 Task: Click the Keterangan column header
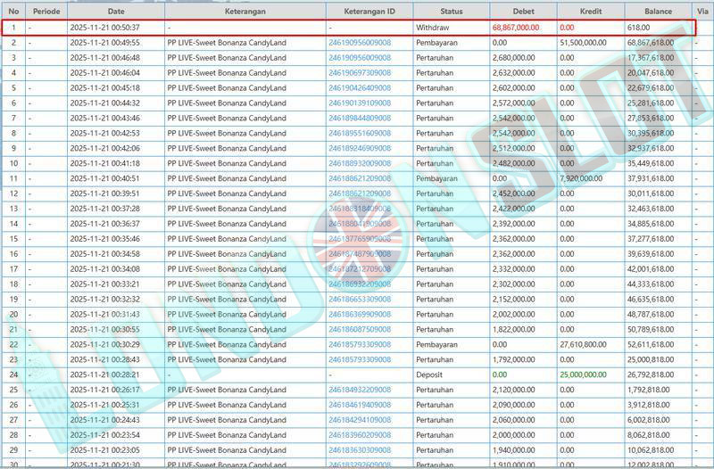245,12
